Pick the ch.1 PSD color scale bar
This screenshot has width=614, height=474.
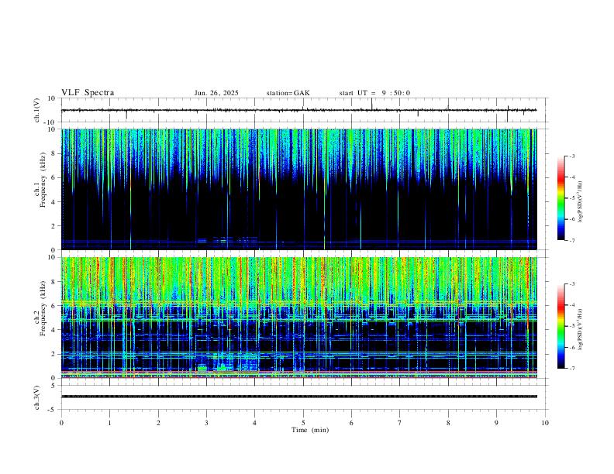click(x=561, y=198)
